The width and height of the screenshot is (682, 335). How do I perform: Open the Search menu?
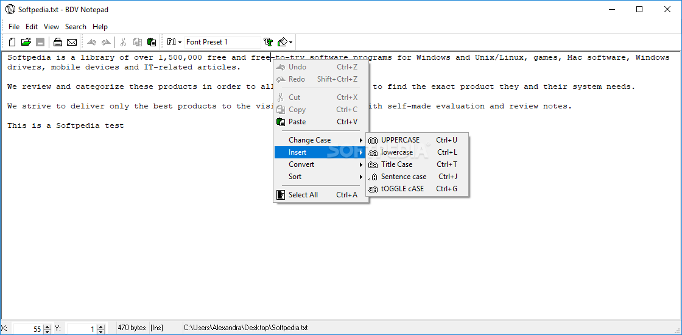coord(76,27)
